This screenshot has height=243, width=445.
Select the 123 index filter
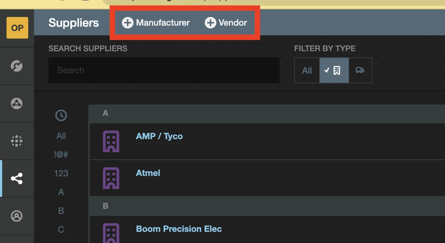tap(61, 173)
